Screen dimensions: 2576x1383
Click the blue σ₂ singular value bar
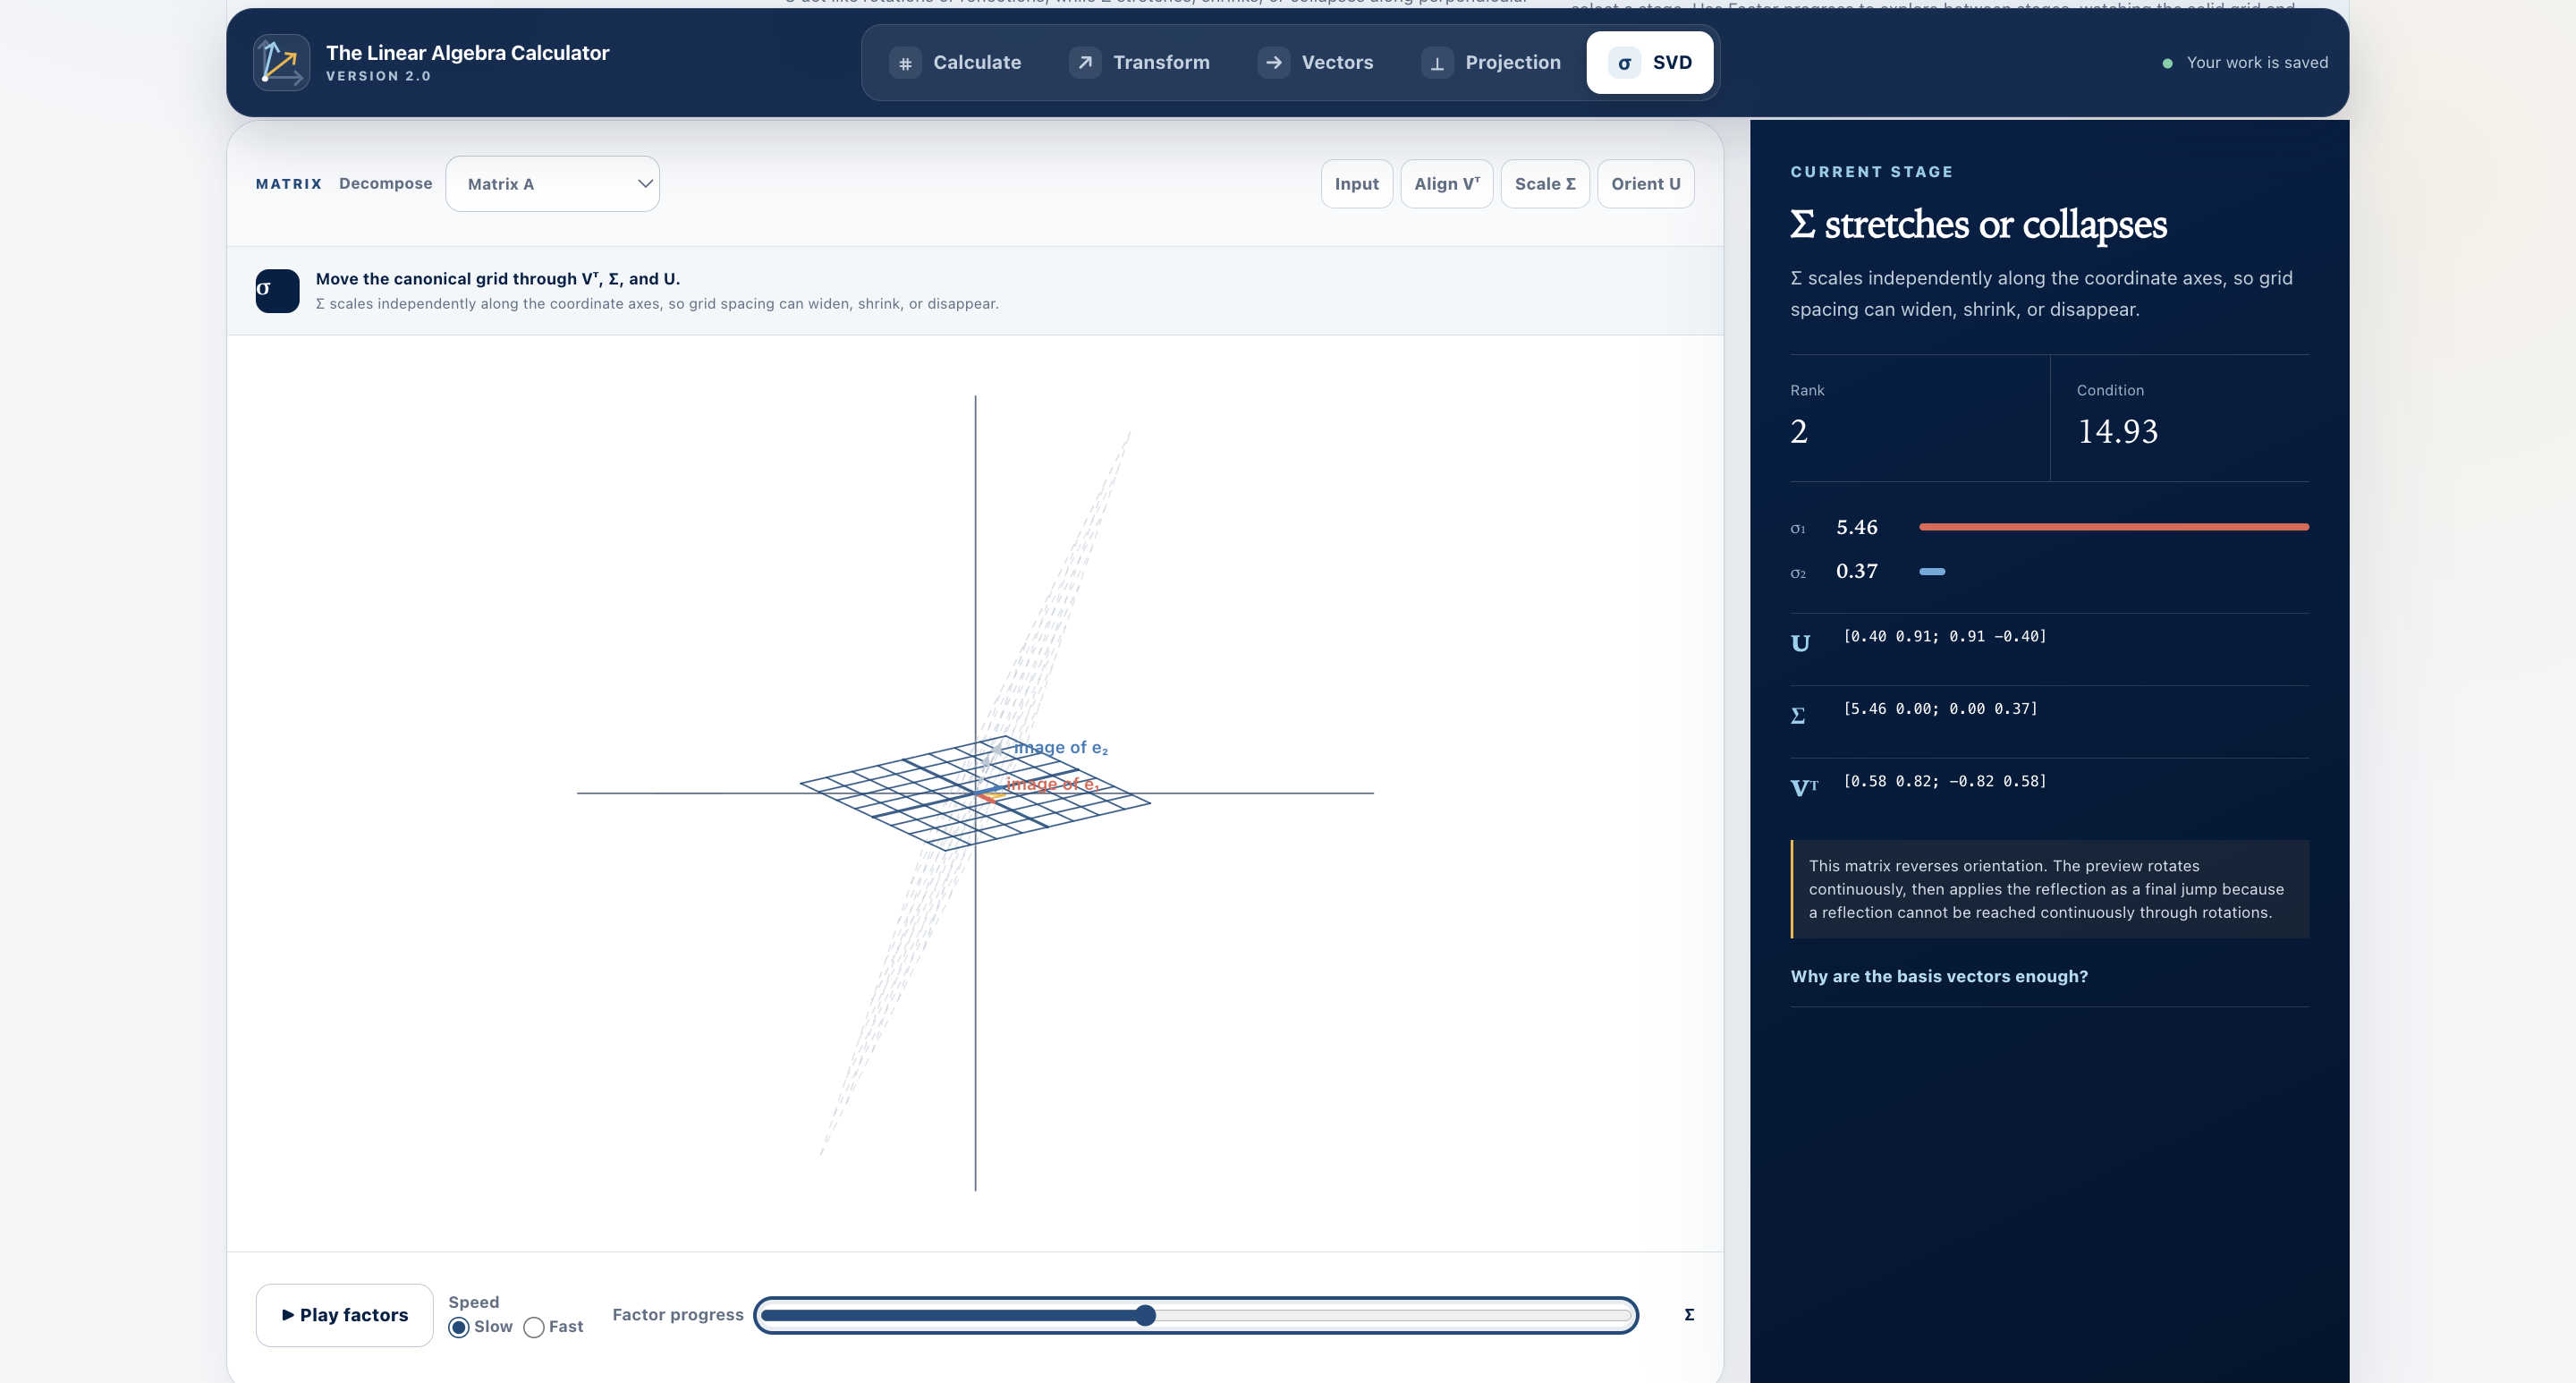coord(1932,571)
